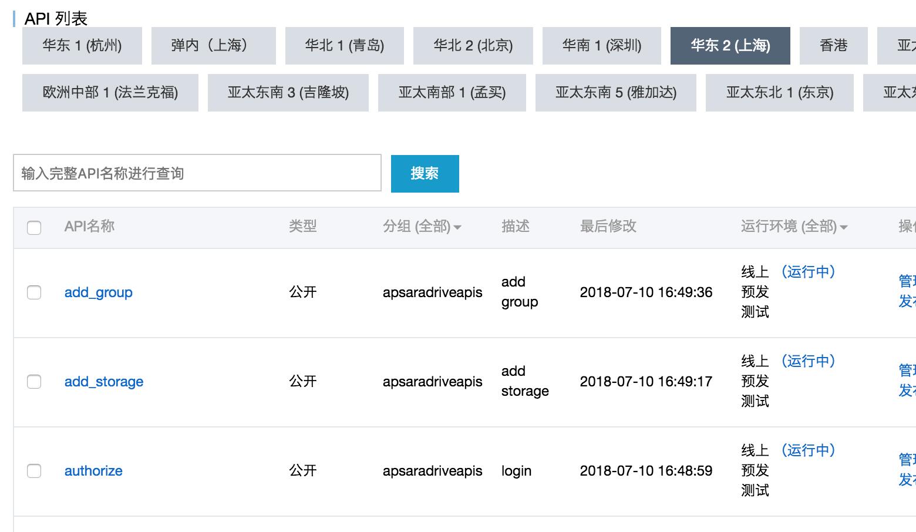The height and width of the screenshot is (532, 916).
Task: View 运行中 status for add_storage
Action: click(x=809, y=361)
